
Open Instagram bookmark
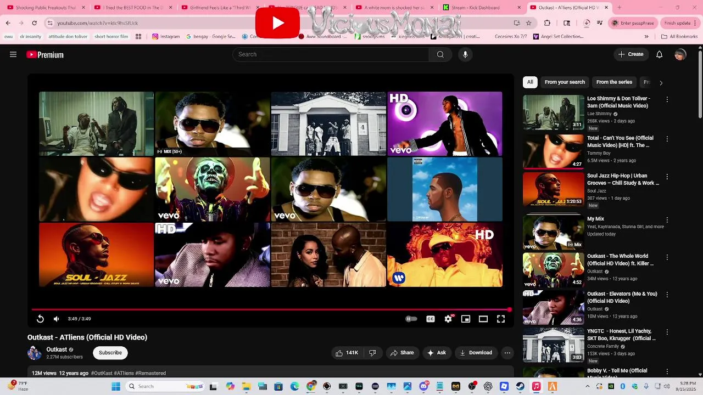tap(166, 37)
